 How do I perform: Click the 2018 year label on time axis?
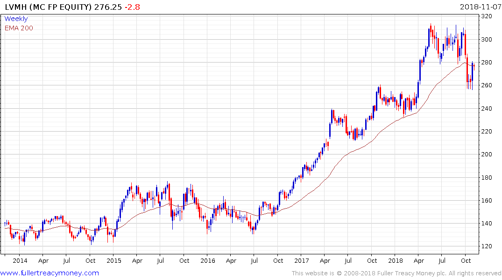coord(396,260)
